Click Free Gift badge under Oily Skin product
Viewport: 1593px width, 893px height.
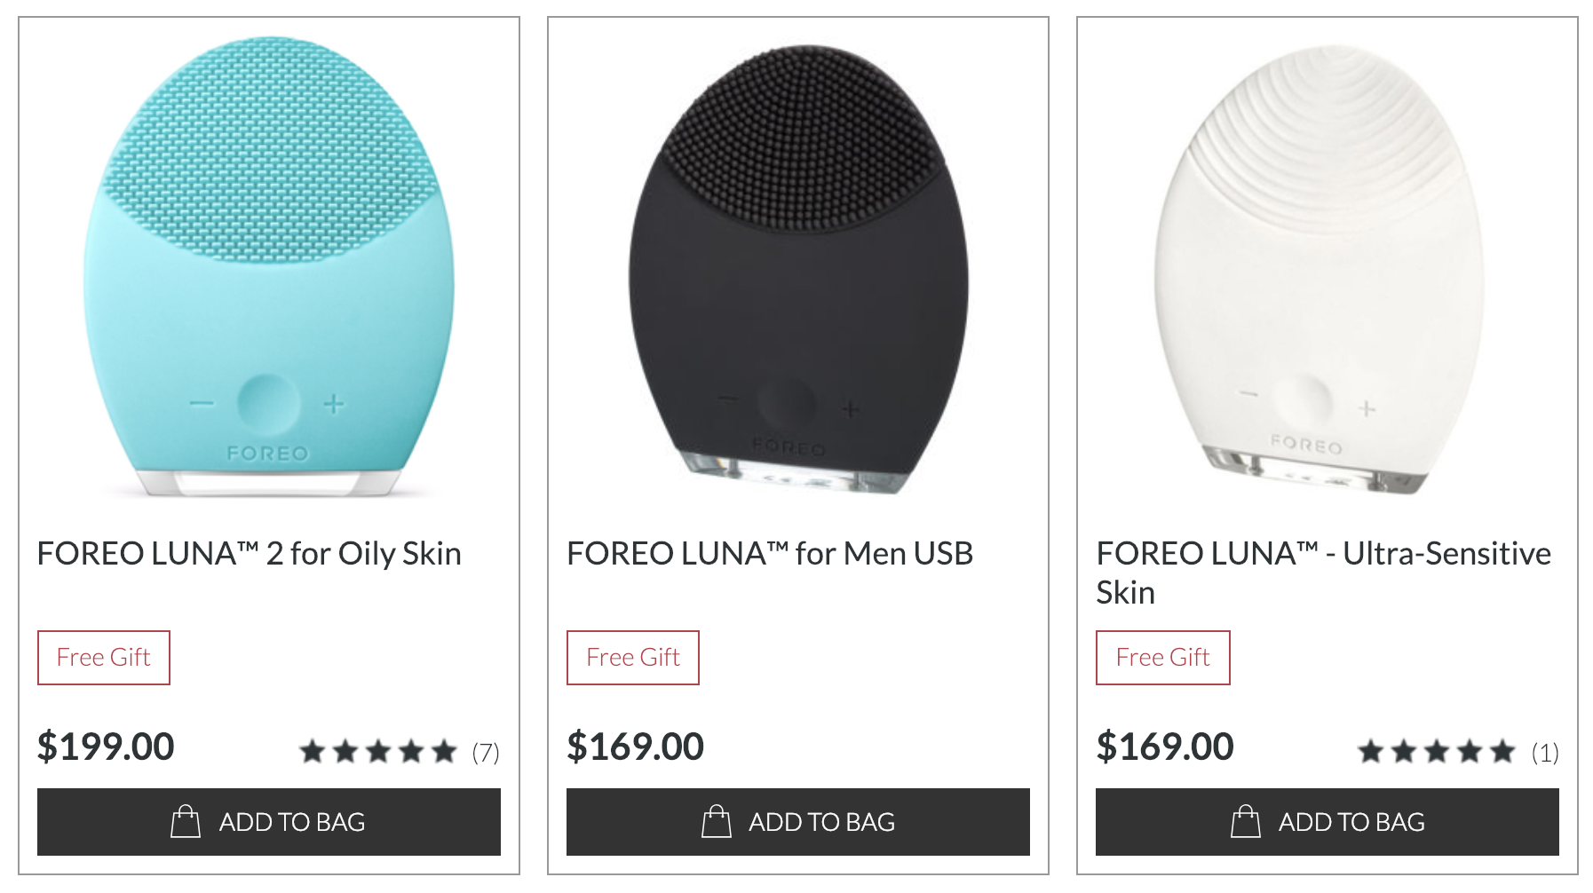click(104, 658)
